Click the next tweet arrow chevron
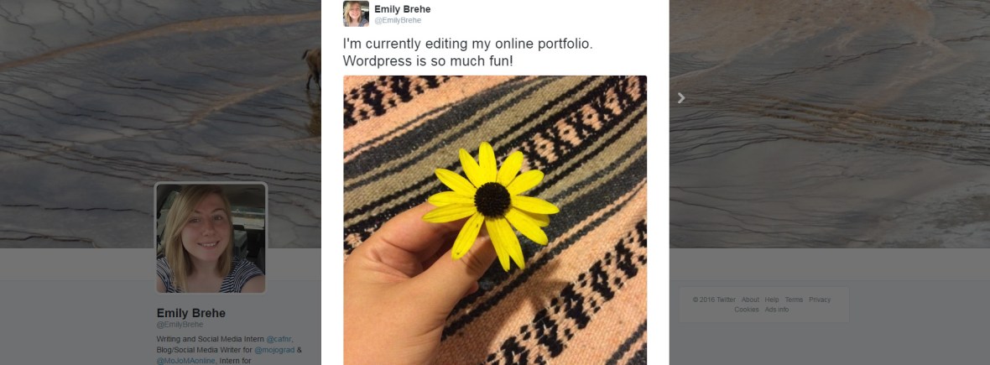 pyautogui.click(x=681, y=98)
